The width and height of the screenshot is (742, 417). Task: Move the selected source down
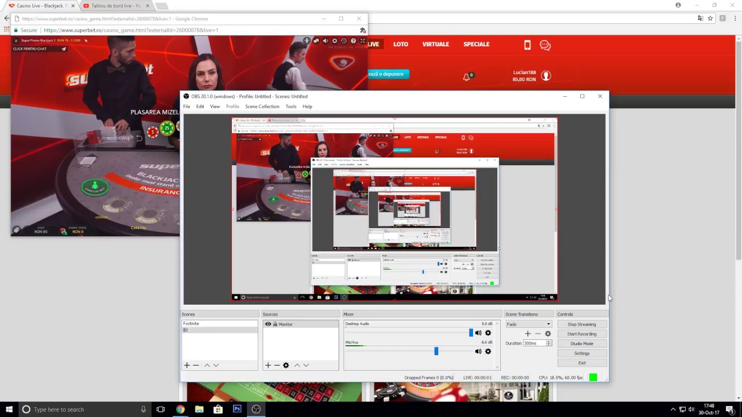point(306,365)
